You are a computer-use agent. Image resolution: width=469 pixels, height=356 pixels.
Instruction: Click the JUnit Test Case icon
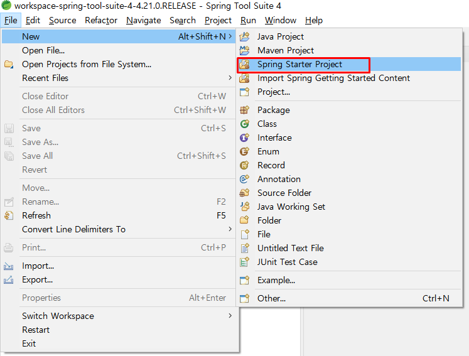tap(244, 262)
